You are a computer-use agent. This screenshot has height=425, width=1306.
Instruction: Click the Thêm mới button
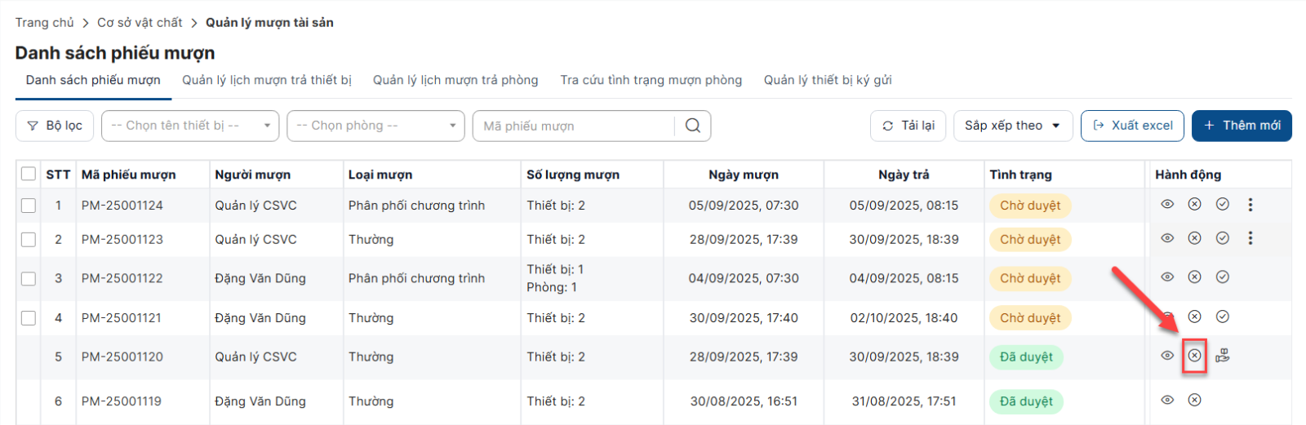(1242, 126)
